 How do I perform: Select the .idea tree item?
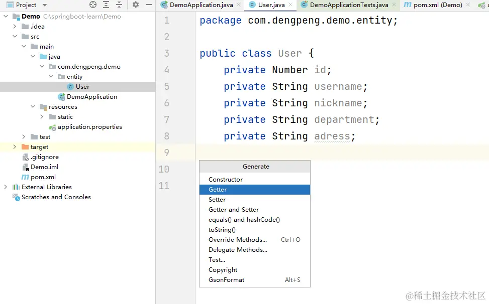coord(37,27)
